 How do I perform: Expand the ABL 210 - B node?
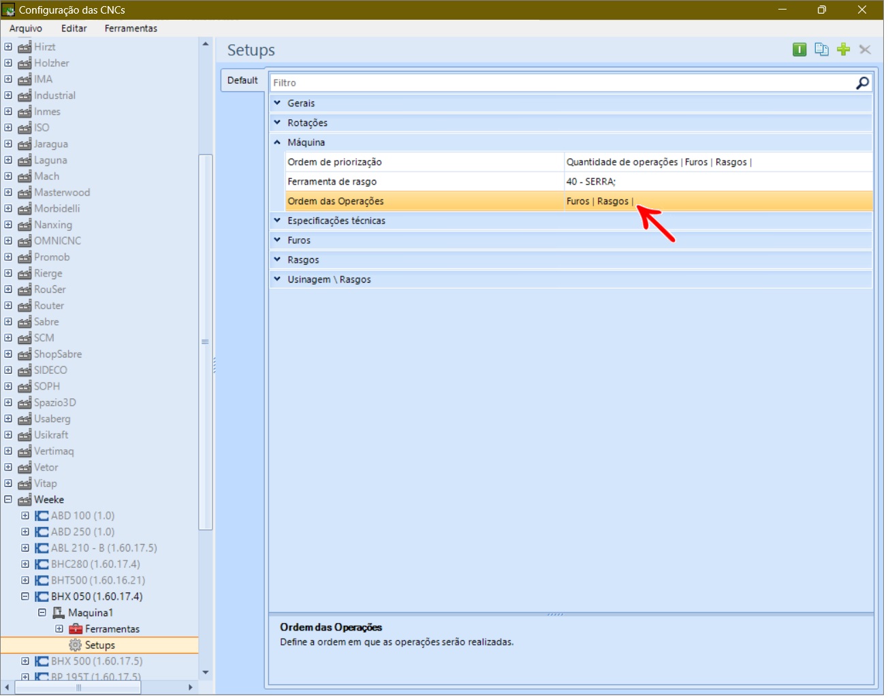point(25,548)
